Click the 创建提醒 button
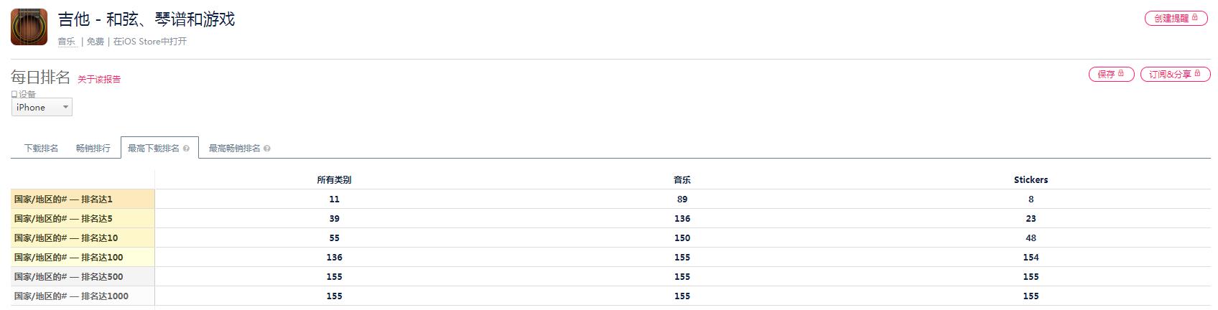 pyautogui.click(x=1176, y=18)
